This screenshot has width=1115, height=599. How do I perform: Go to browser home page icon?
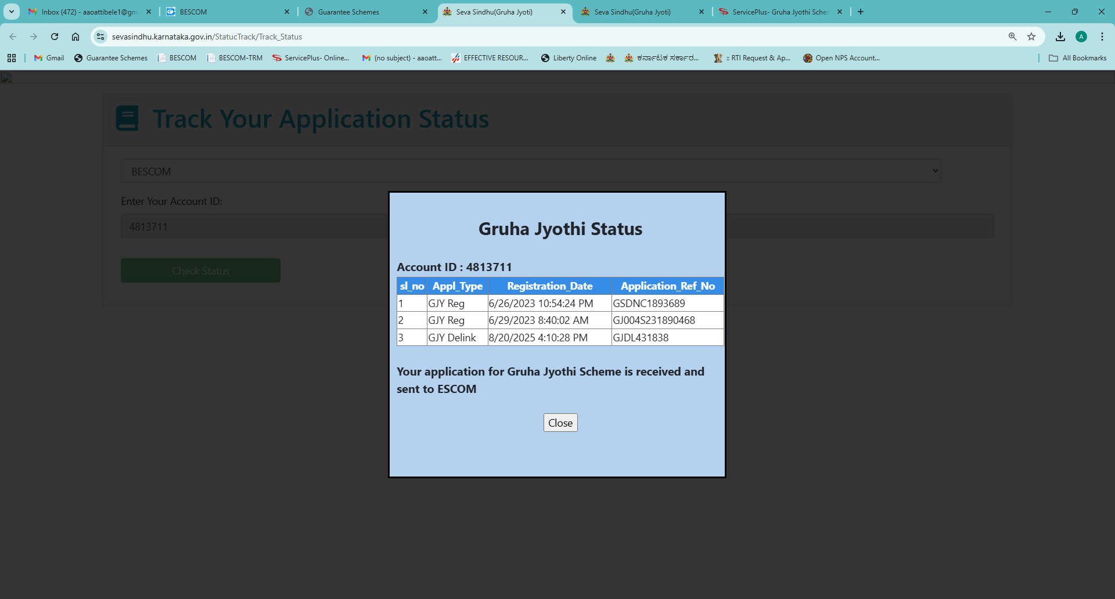click(x=75, y=37)
